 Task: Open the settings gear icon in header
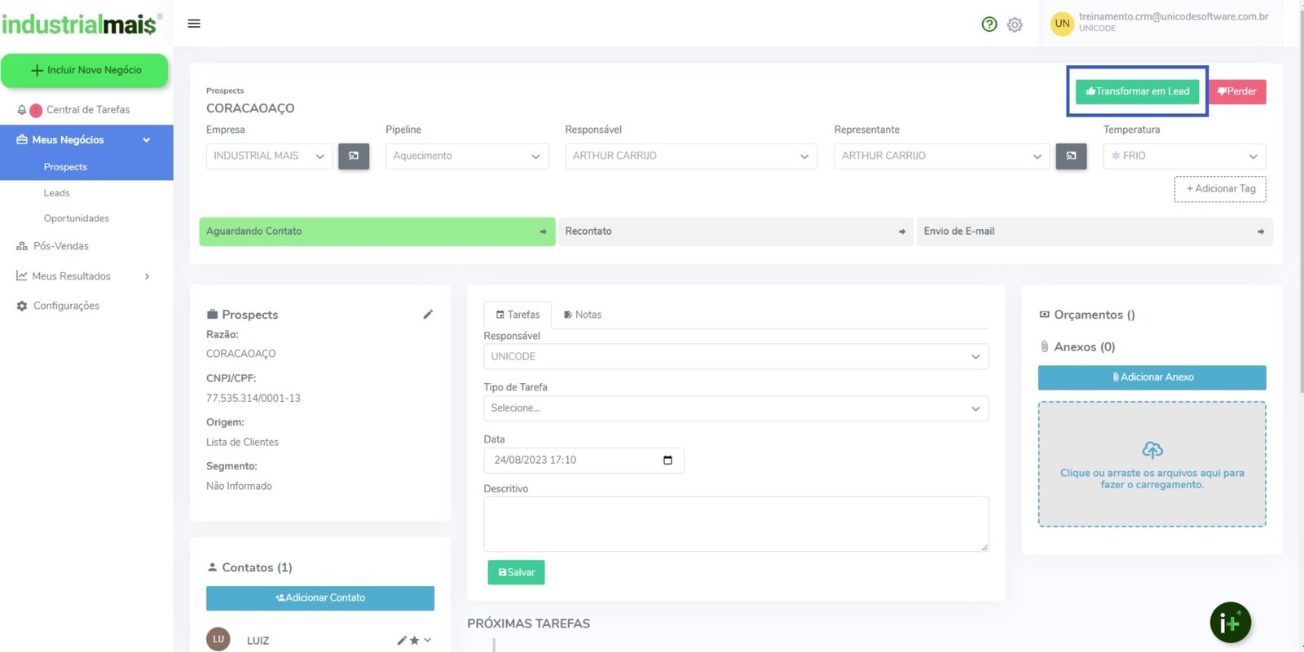pyautogui.click(x=1015, y=24)
